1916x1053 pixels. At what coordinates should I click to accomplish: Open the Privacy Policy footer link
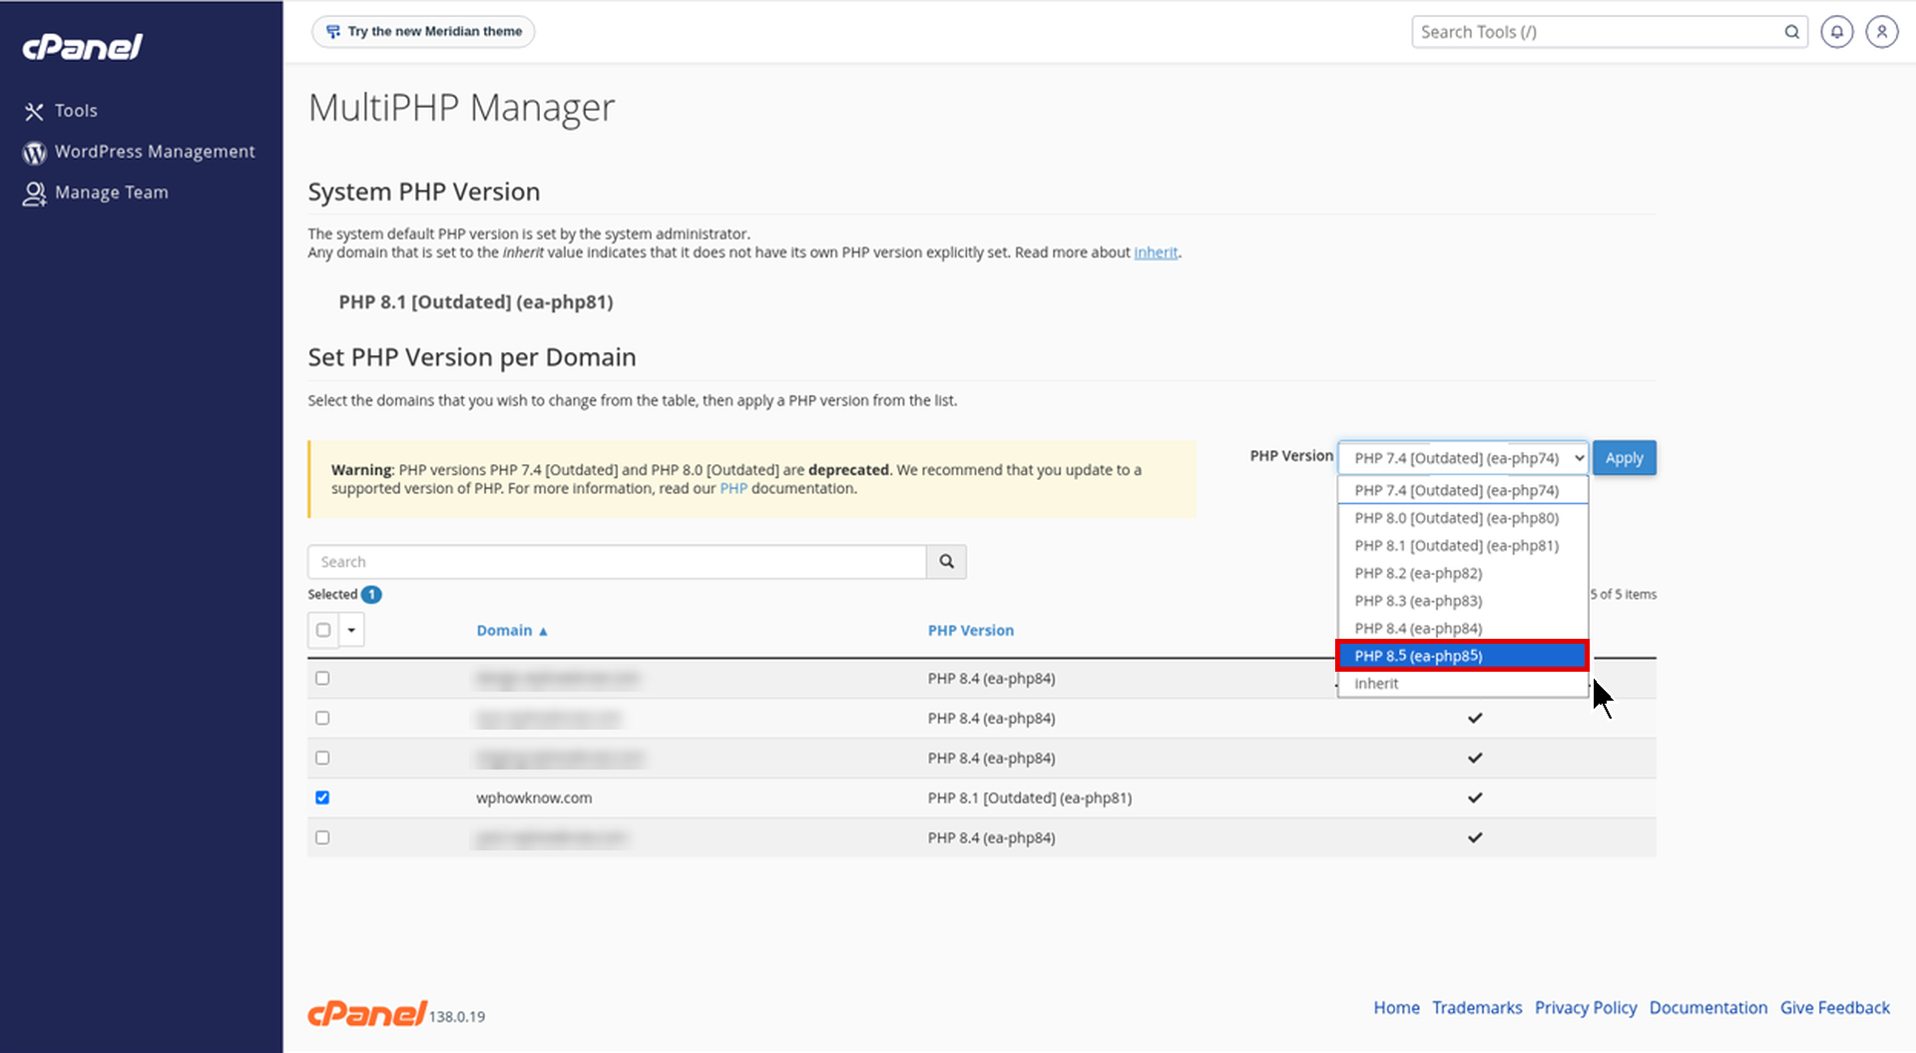click(1586, 1008)
